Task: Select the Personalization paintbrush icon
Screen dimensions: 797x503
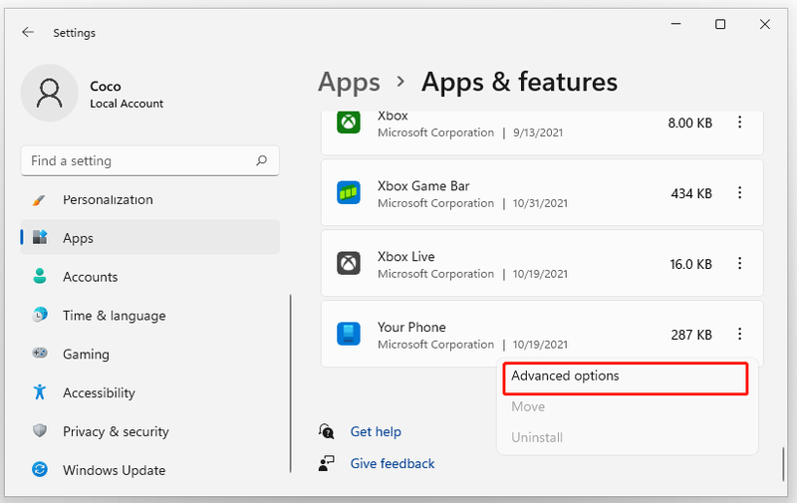Action: tap(39, 199)
